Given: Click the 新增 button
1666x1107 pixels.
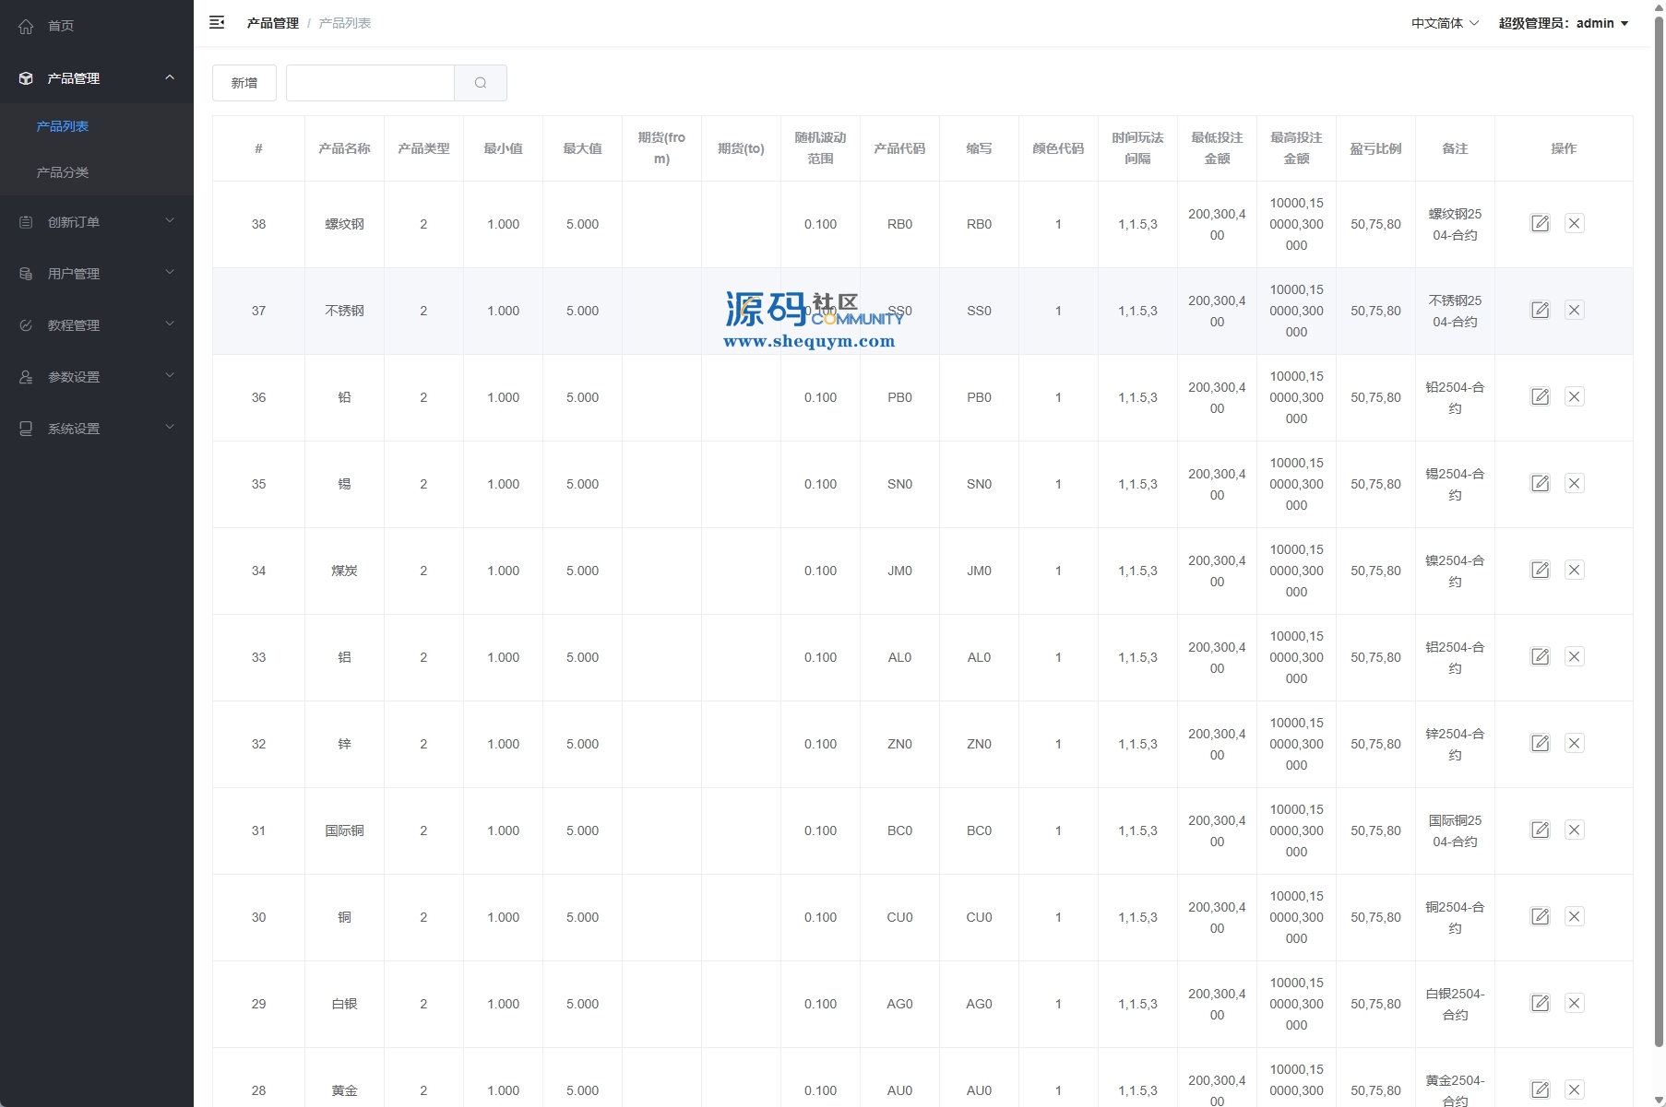Looking at the screenshot, I should click(244, 83).
